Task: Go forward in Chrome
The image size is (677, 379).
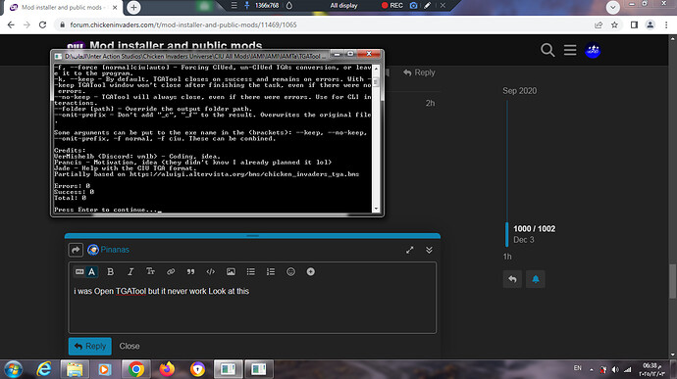Action: (26, 25)
